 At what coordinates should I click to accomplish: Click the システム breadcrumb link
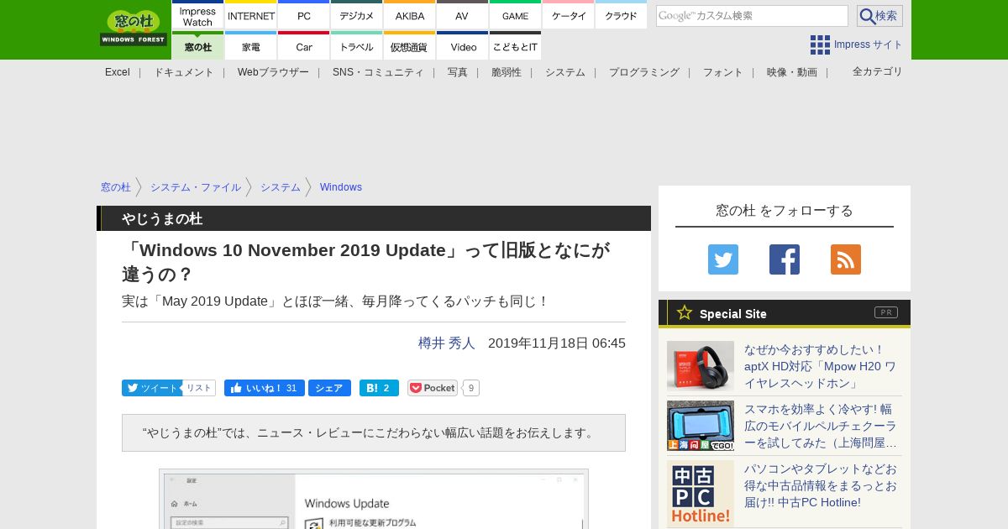click(281, 187)
